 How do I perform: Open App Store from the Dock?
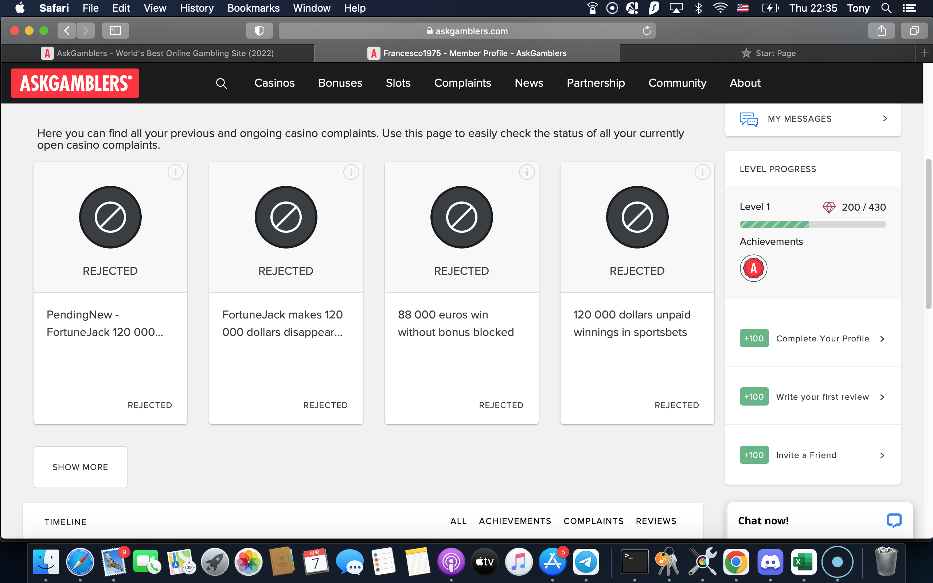[553, 562]
